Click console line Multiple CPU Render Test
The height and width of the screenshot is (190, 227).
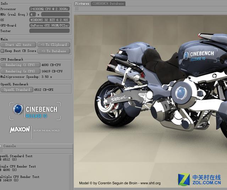click(x=20, y=177)
